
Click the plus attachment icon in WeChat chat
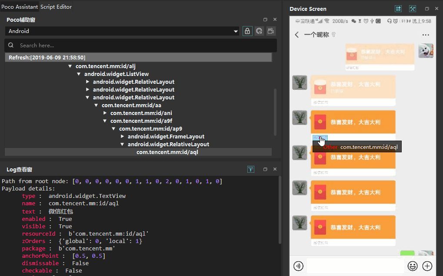[426, 266]
